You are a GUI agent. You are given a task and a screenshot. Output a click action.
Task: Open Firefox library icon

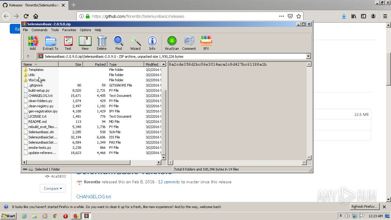(x=354, y=16)
